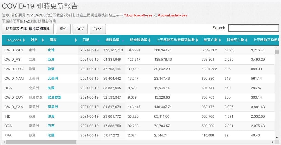
Task: Click the 國家 column header
Action: (x=61, y=40)
